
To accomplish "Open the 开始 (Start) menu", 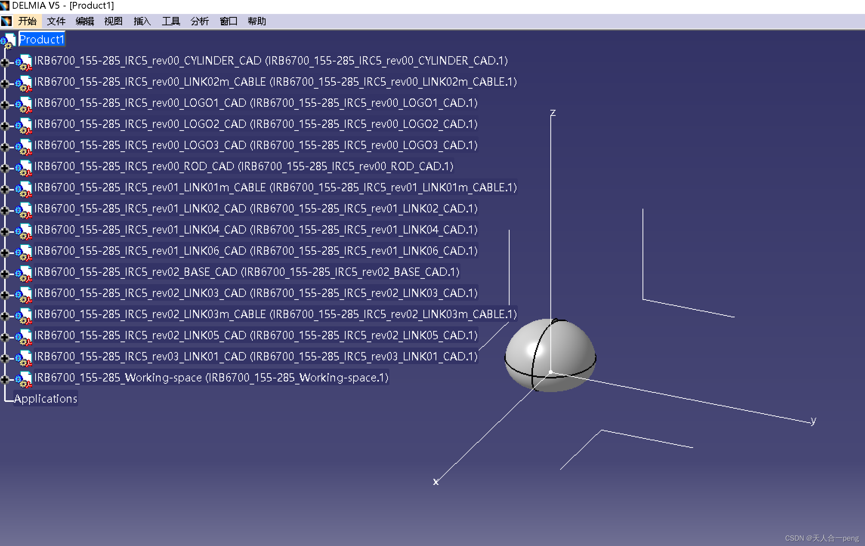I will pos(27,22).
